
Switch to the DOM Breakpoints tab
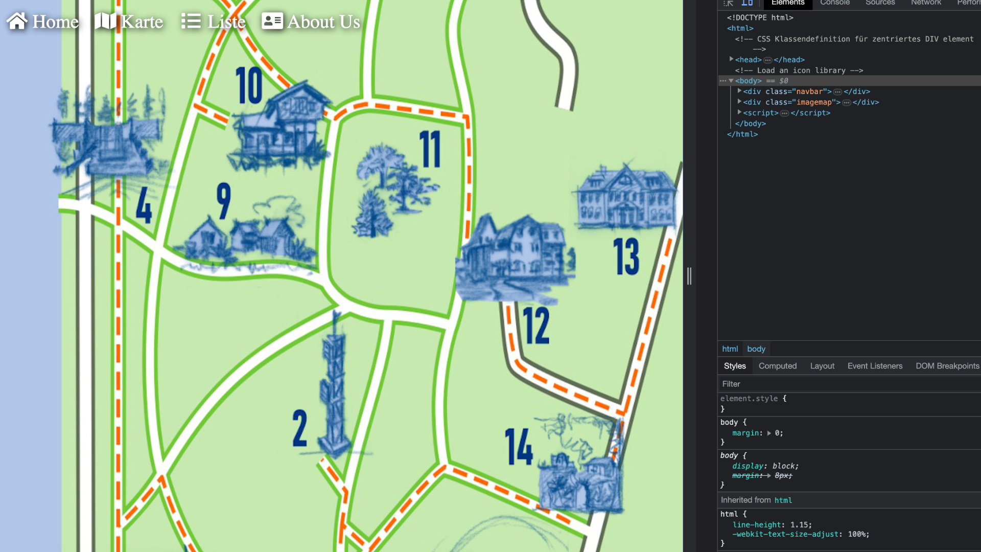tap(947, 366)
